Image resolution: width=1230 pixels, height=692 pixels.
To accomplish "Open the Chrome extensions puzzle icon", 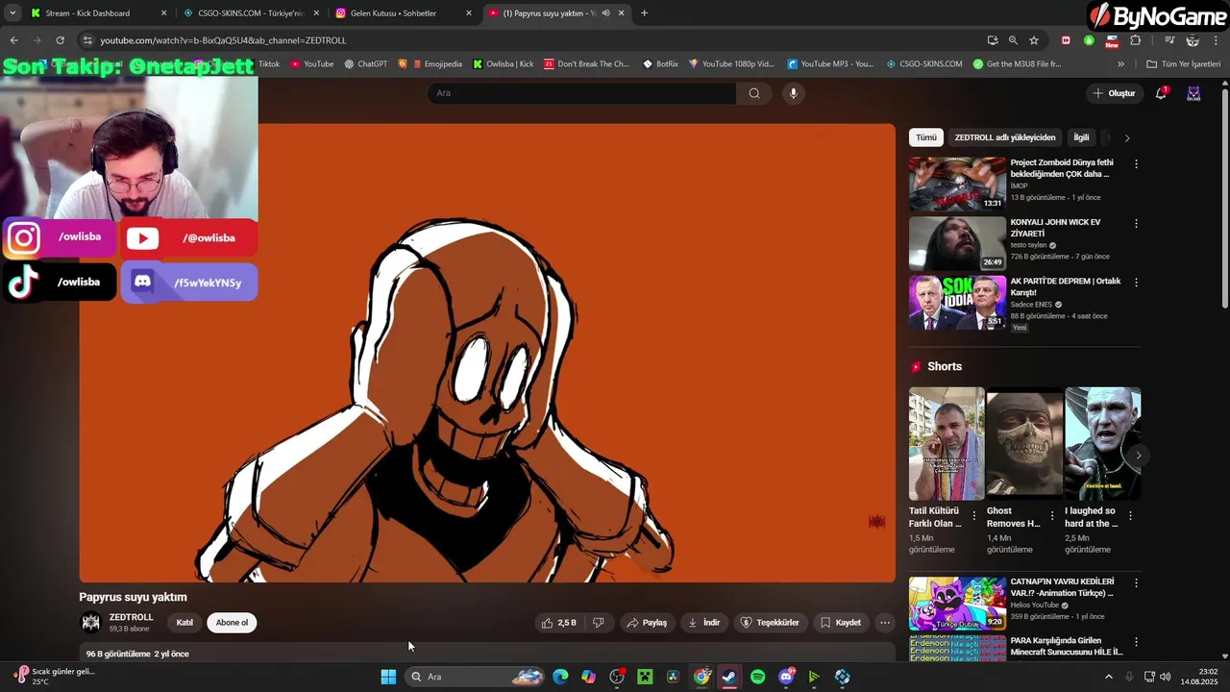I will [1135, 40].
